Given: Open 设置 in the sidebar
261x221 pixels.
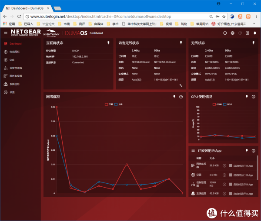Looking at the screenshot, I should [9, 92].
